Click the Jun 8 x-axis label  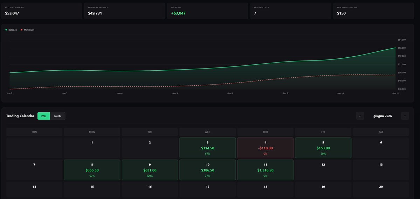(230, 93)
